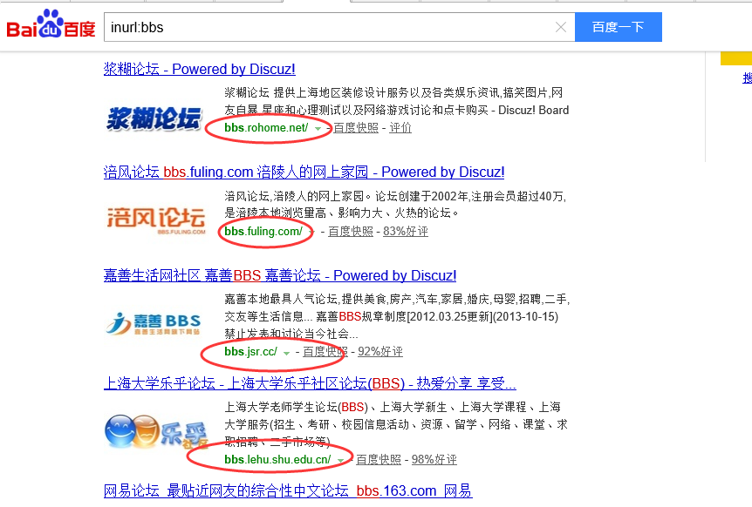Viewport: 752px width, 507px height.
Task: Expand dropdown arrow next to bbs.rohome.net
Action: click(x=318, y=129)
